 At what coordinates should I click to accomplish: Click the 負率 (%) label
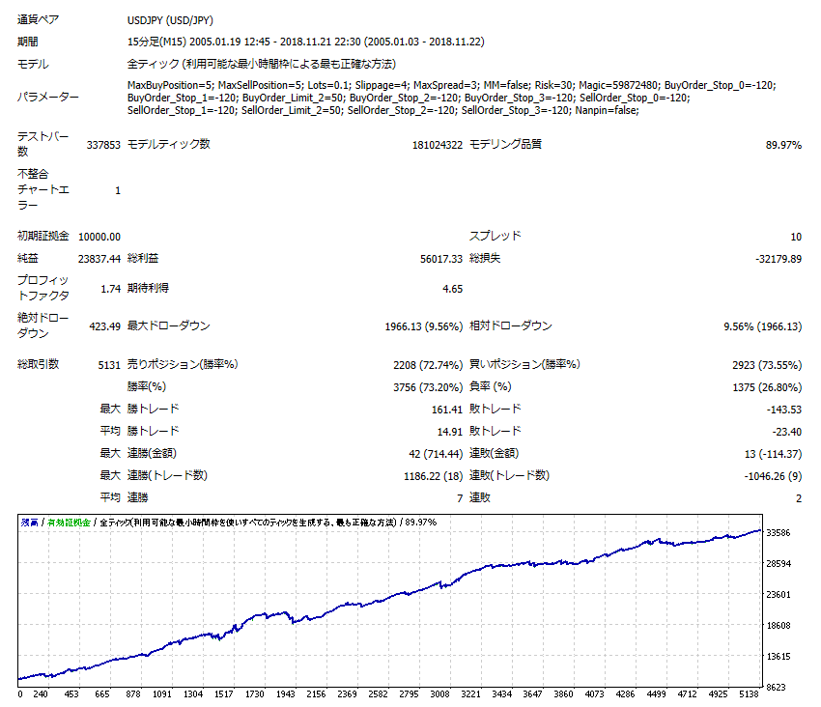490,386
